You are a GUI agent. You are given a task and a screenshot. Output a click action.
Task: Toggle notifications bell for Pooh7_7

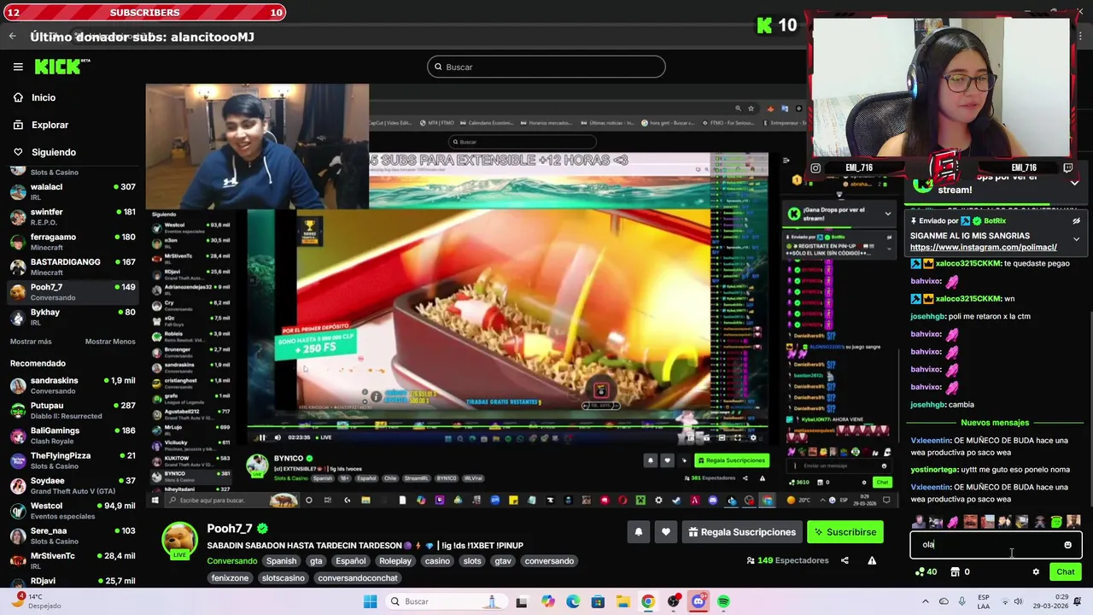tap(638, 532)
